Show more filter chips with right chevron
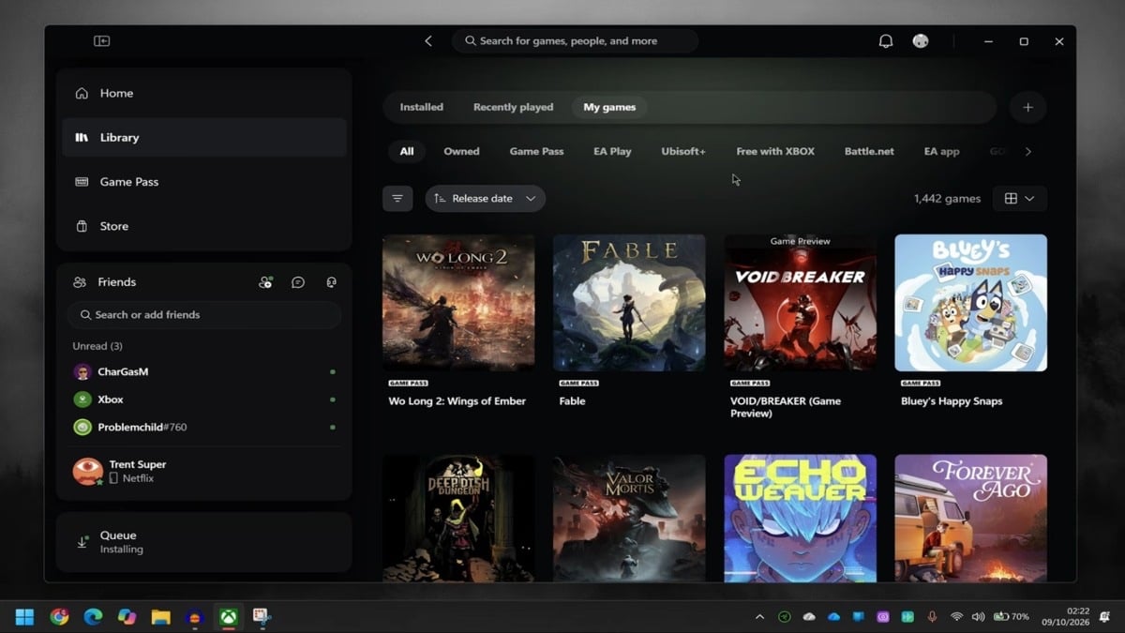This screenshot has height=633, width=1125. (1027, 151)
